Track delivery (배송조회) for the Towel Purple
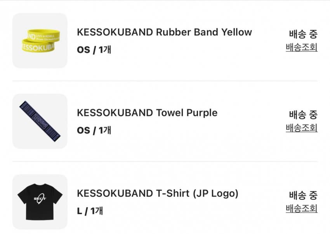330x234 pixels. [x=301, y=128]
